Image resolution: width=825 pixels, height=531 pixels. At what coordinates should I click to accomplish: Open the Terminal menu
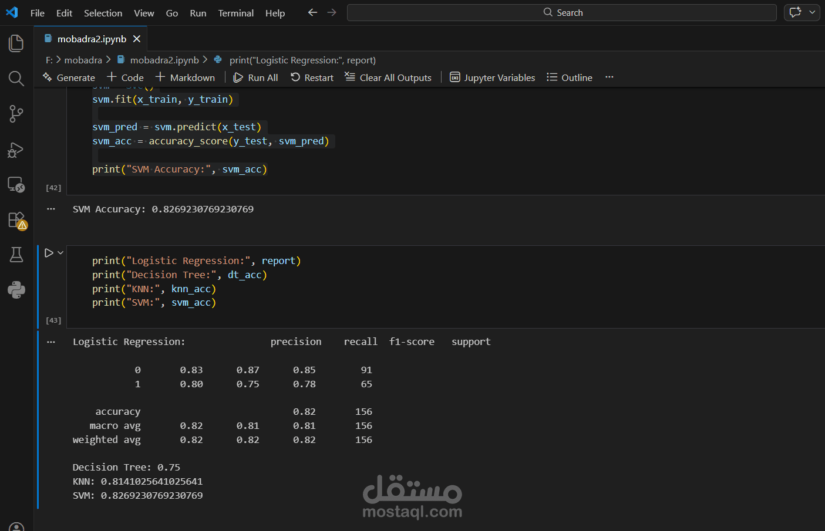coord(236,13)
